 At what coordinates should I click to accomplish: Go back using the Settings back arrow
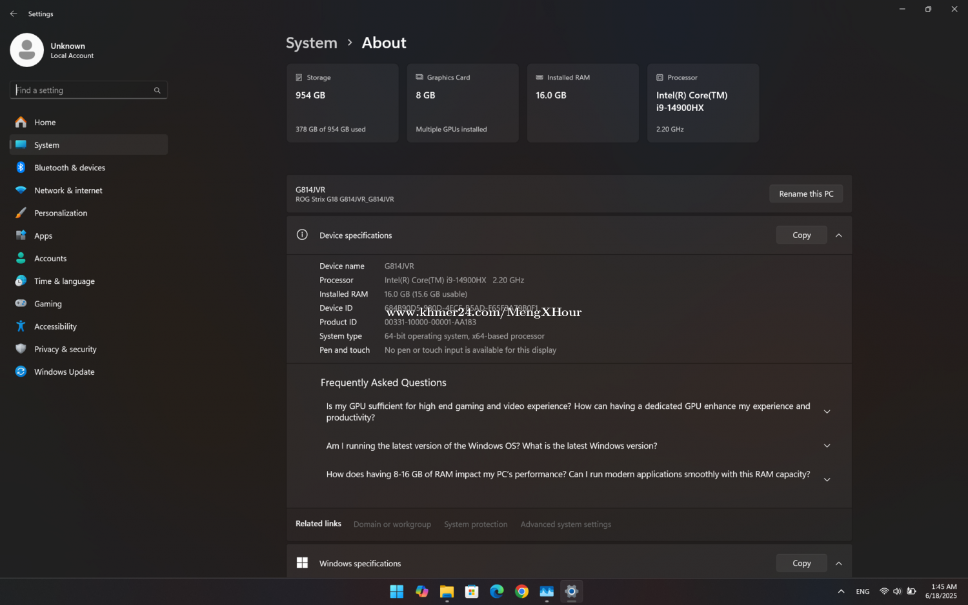14,14
